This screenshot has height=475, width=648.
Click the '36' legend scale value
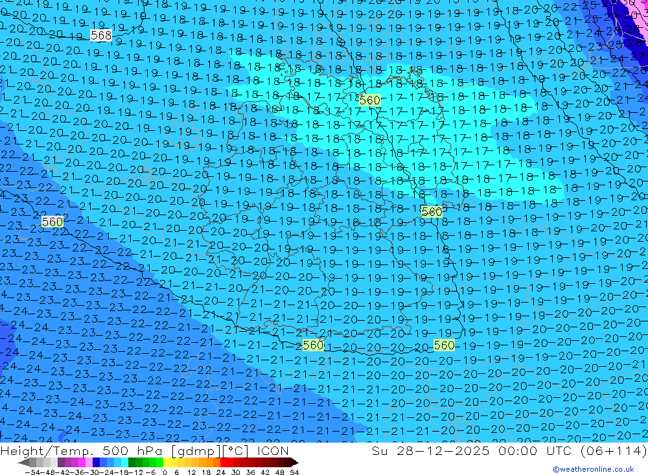point(250,472)
